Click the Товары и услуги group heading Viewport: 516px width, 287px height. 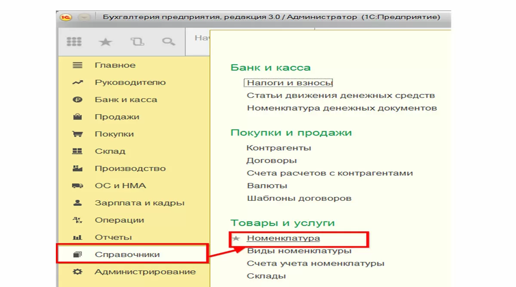click(283, 223)
